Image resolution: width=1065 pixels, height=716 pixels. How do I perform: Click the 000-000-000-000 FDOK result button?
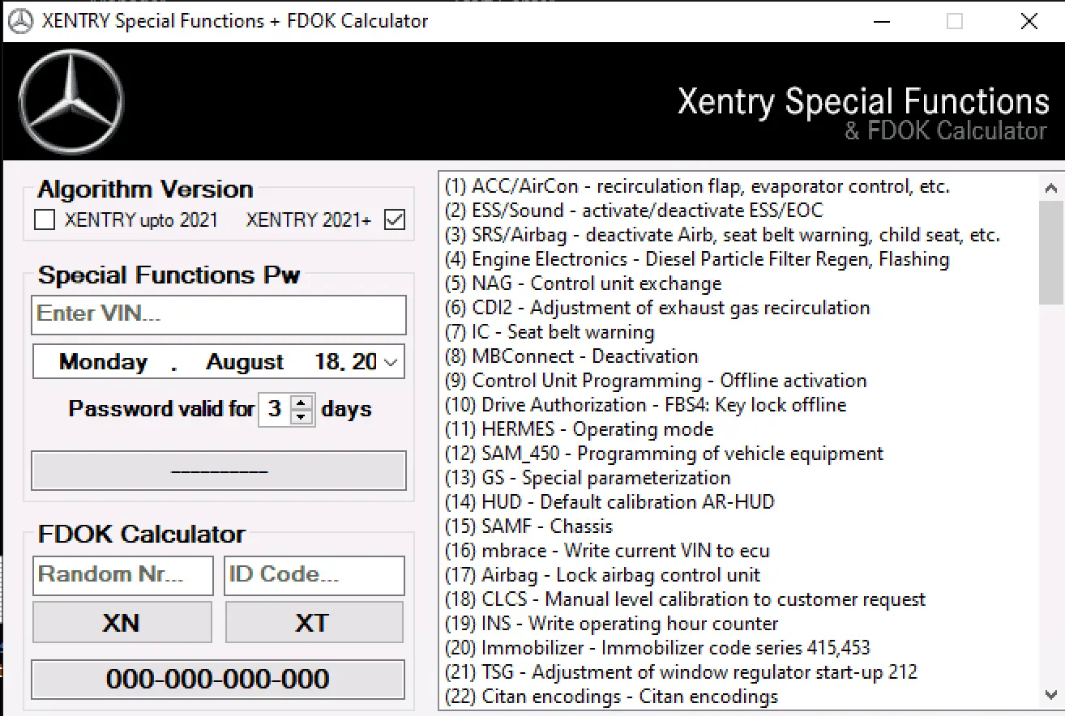[x=217, y=679]
